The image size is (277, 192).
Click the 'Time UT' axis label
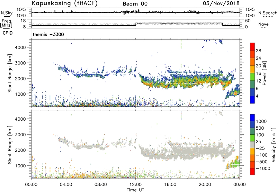click(135, 190)
